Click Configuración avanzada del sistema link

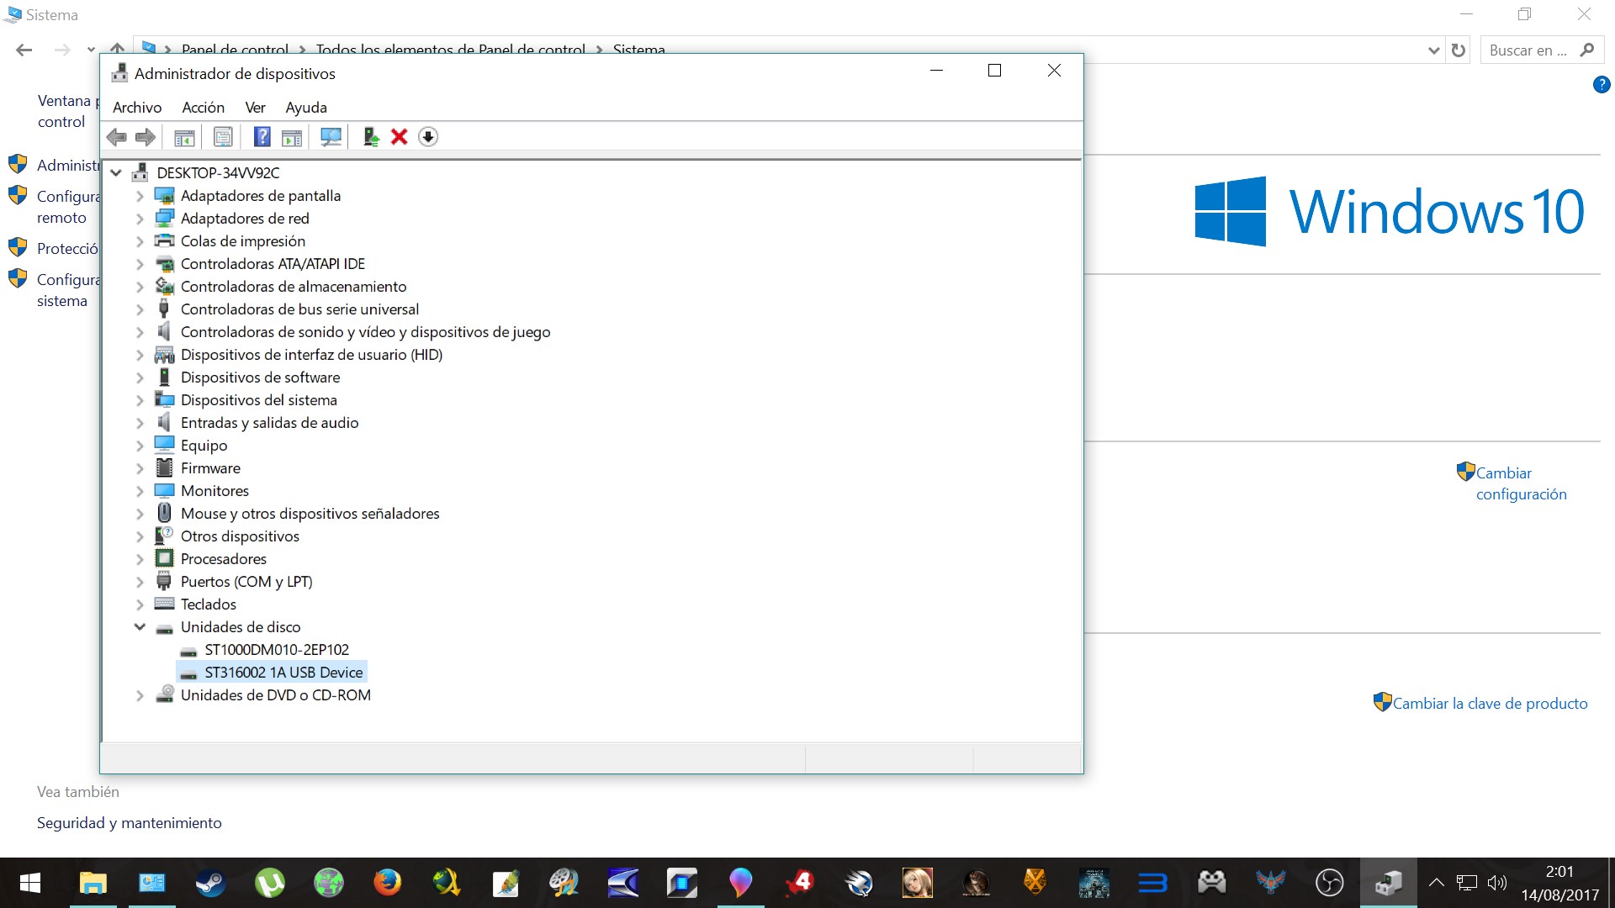(67, 290)
